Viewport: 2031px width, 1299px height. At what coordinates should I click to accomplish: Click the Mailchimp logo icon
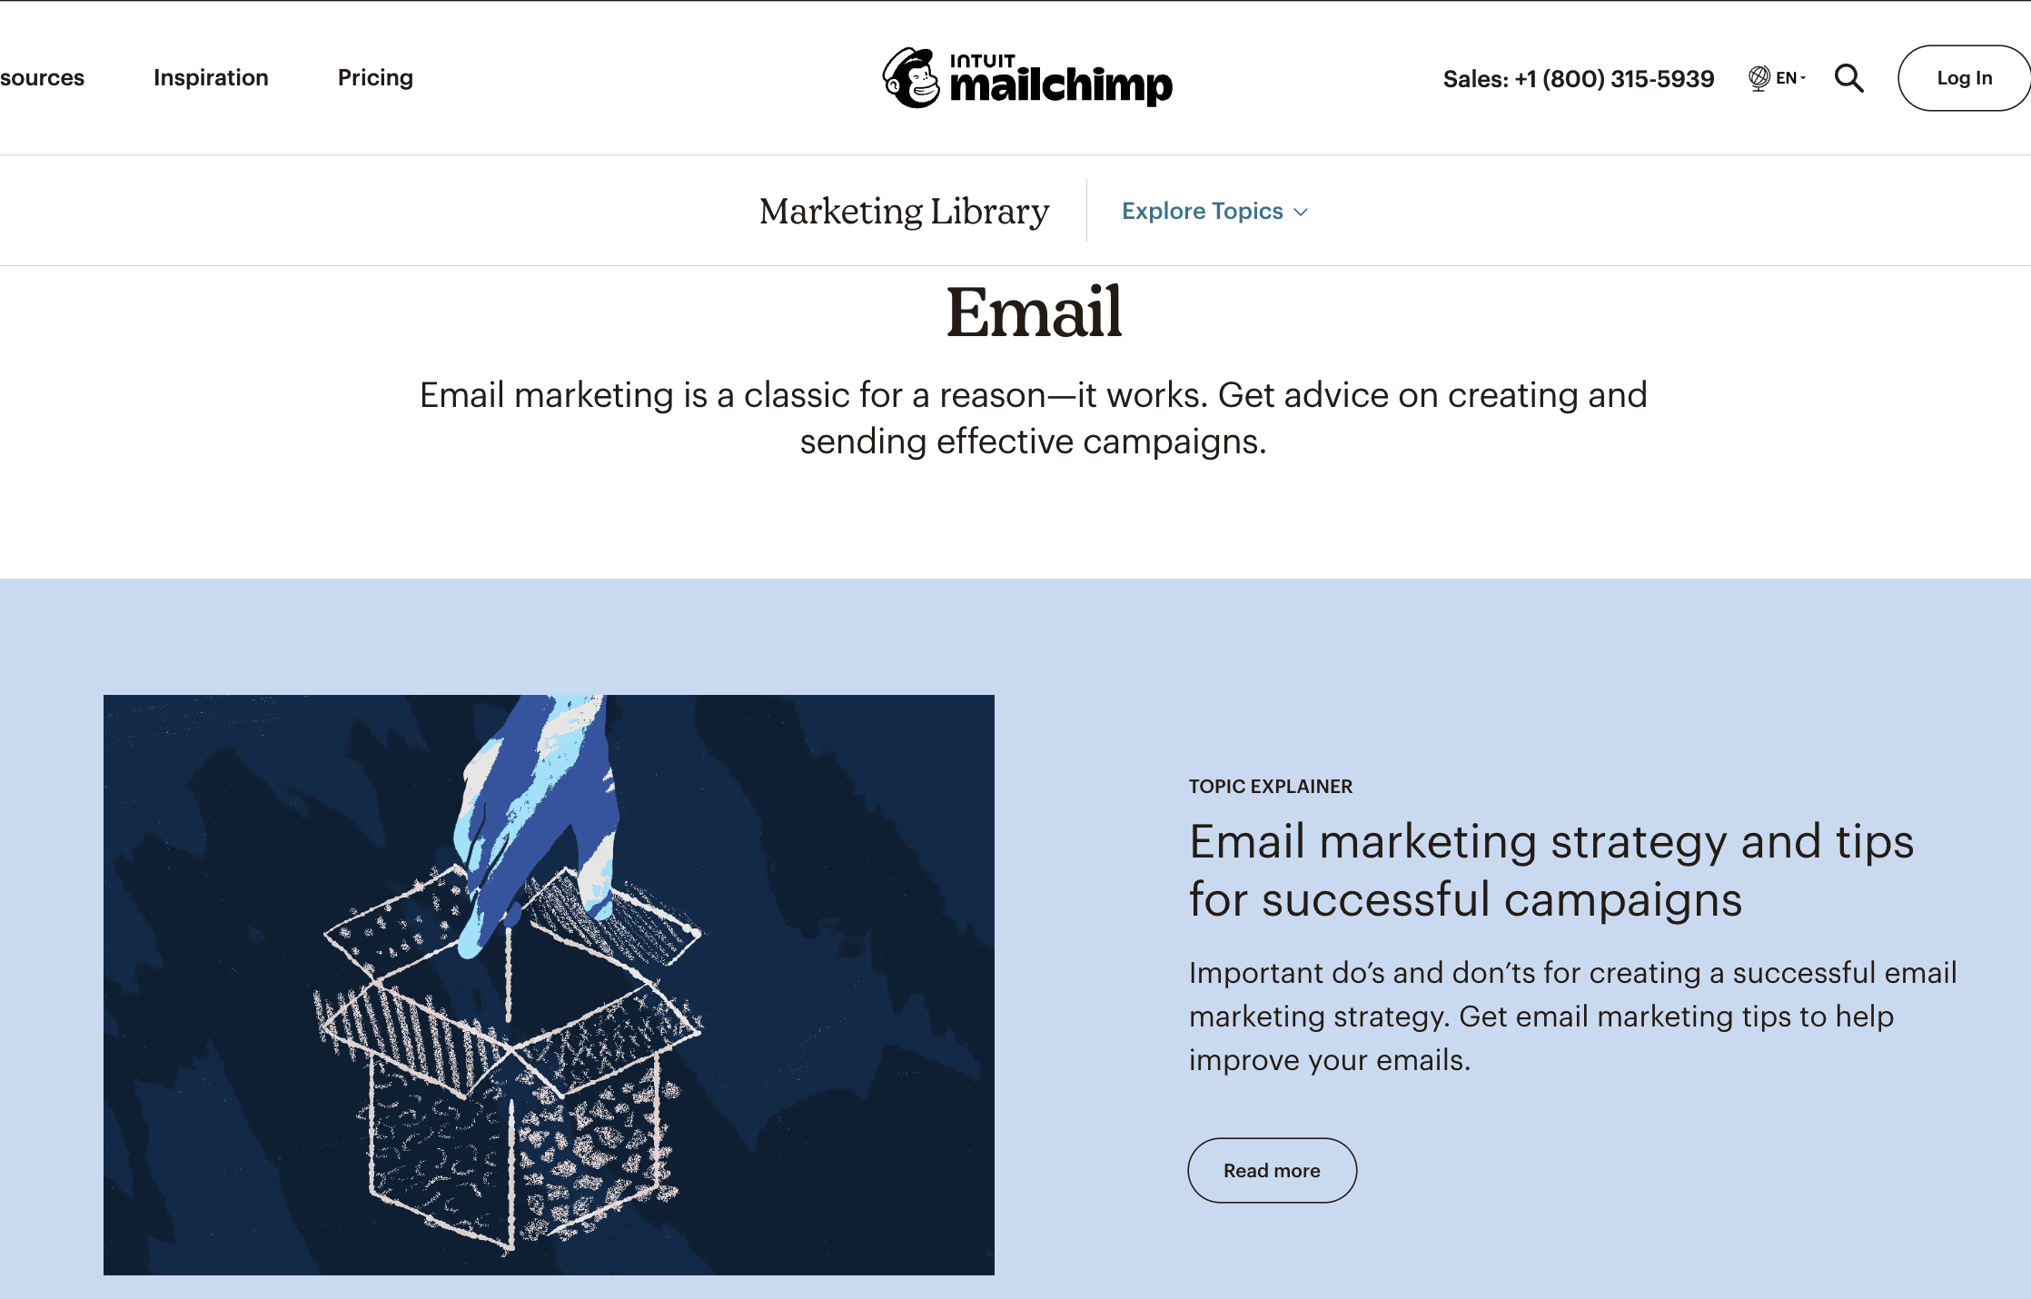click(x=912, y=77)
